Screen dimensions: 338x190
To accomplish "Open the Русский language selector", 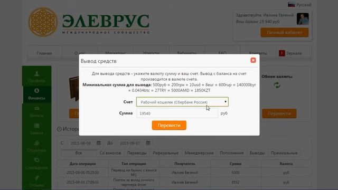I will tap(299, 5).
